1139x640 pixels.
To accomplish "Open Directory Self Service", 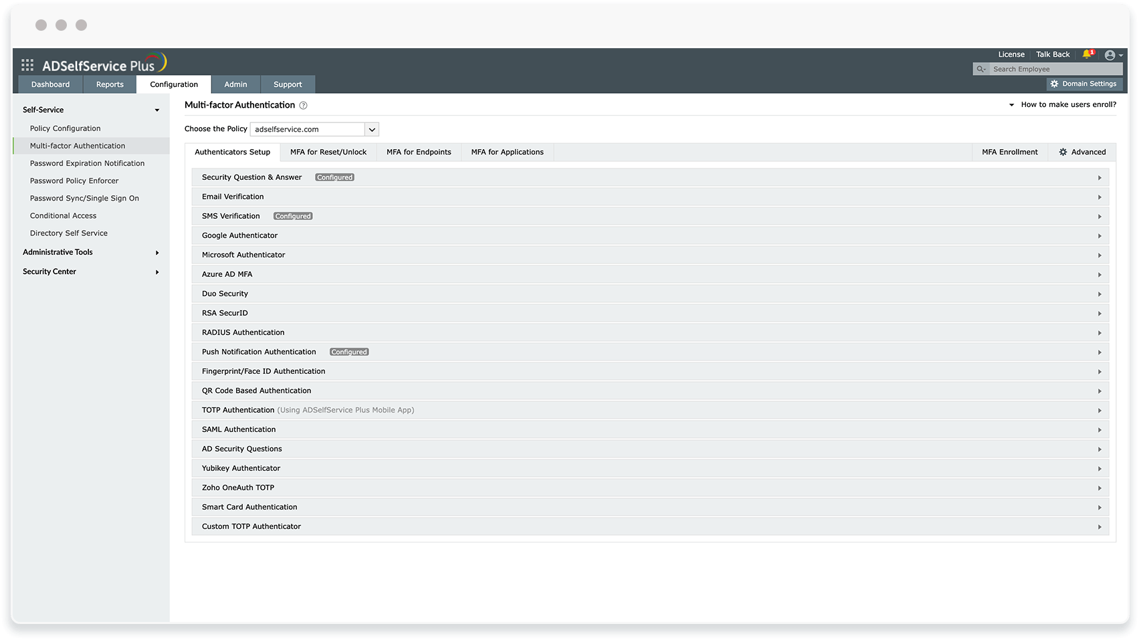I will click(68, 233).
